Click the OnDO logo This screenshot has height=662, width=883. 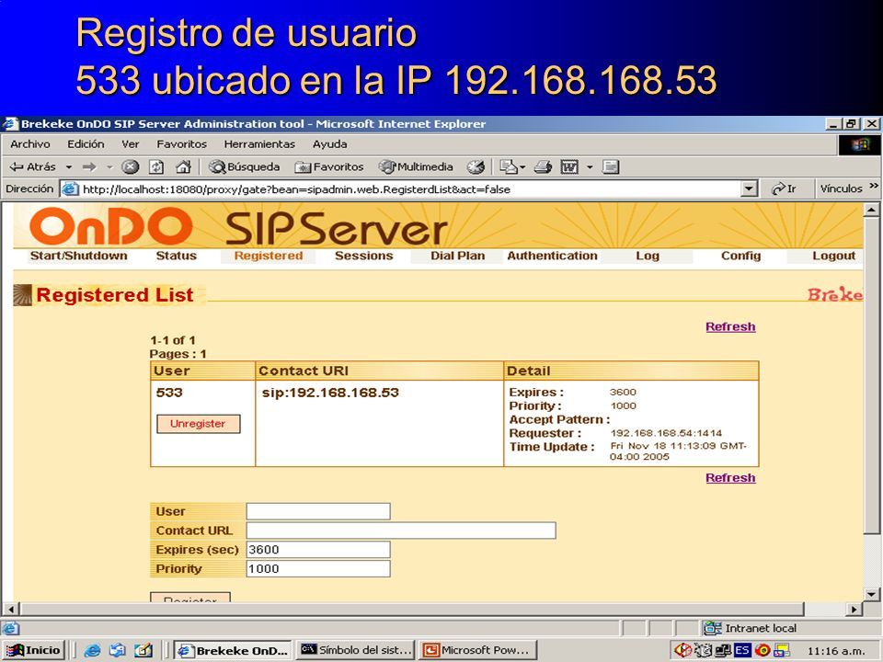click(111, 227)
